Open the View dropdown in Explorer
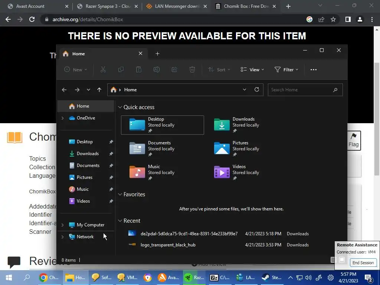This screenshot has width=380, height=285. [252, 70]
